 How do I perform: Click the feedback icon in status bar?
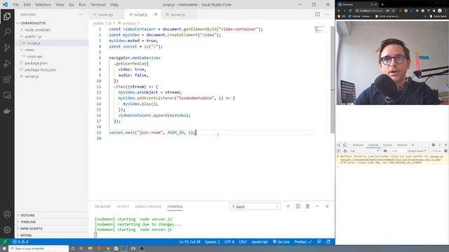point(319,241)
